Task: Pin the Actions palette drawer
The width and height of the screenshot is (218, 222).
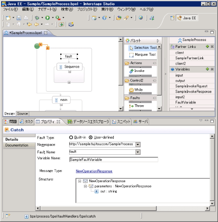Action: (x=154, y=63)
